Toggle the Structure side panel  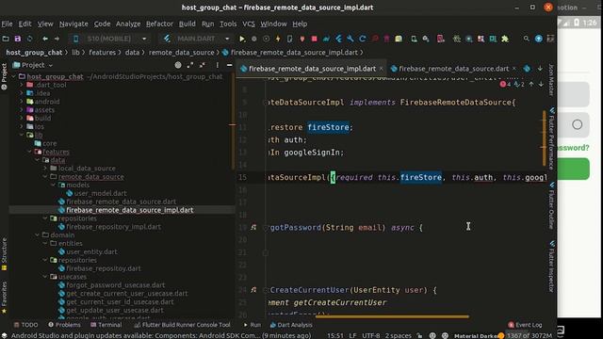[4, 254]
